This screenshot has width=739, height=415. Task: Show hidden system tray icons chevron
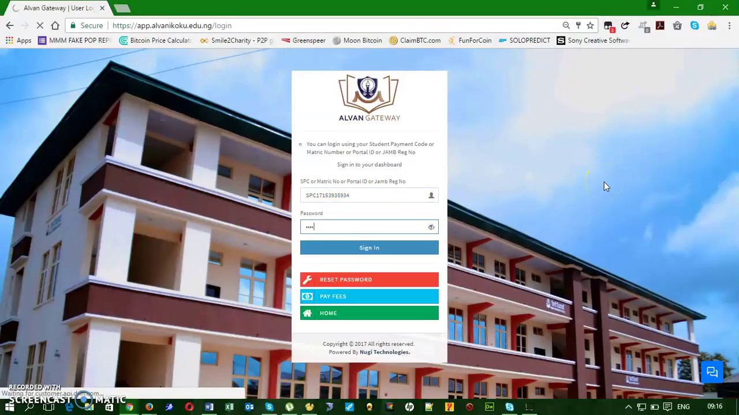[x=628, y=407]
